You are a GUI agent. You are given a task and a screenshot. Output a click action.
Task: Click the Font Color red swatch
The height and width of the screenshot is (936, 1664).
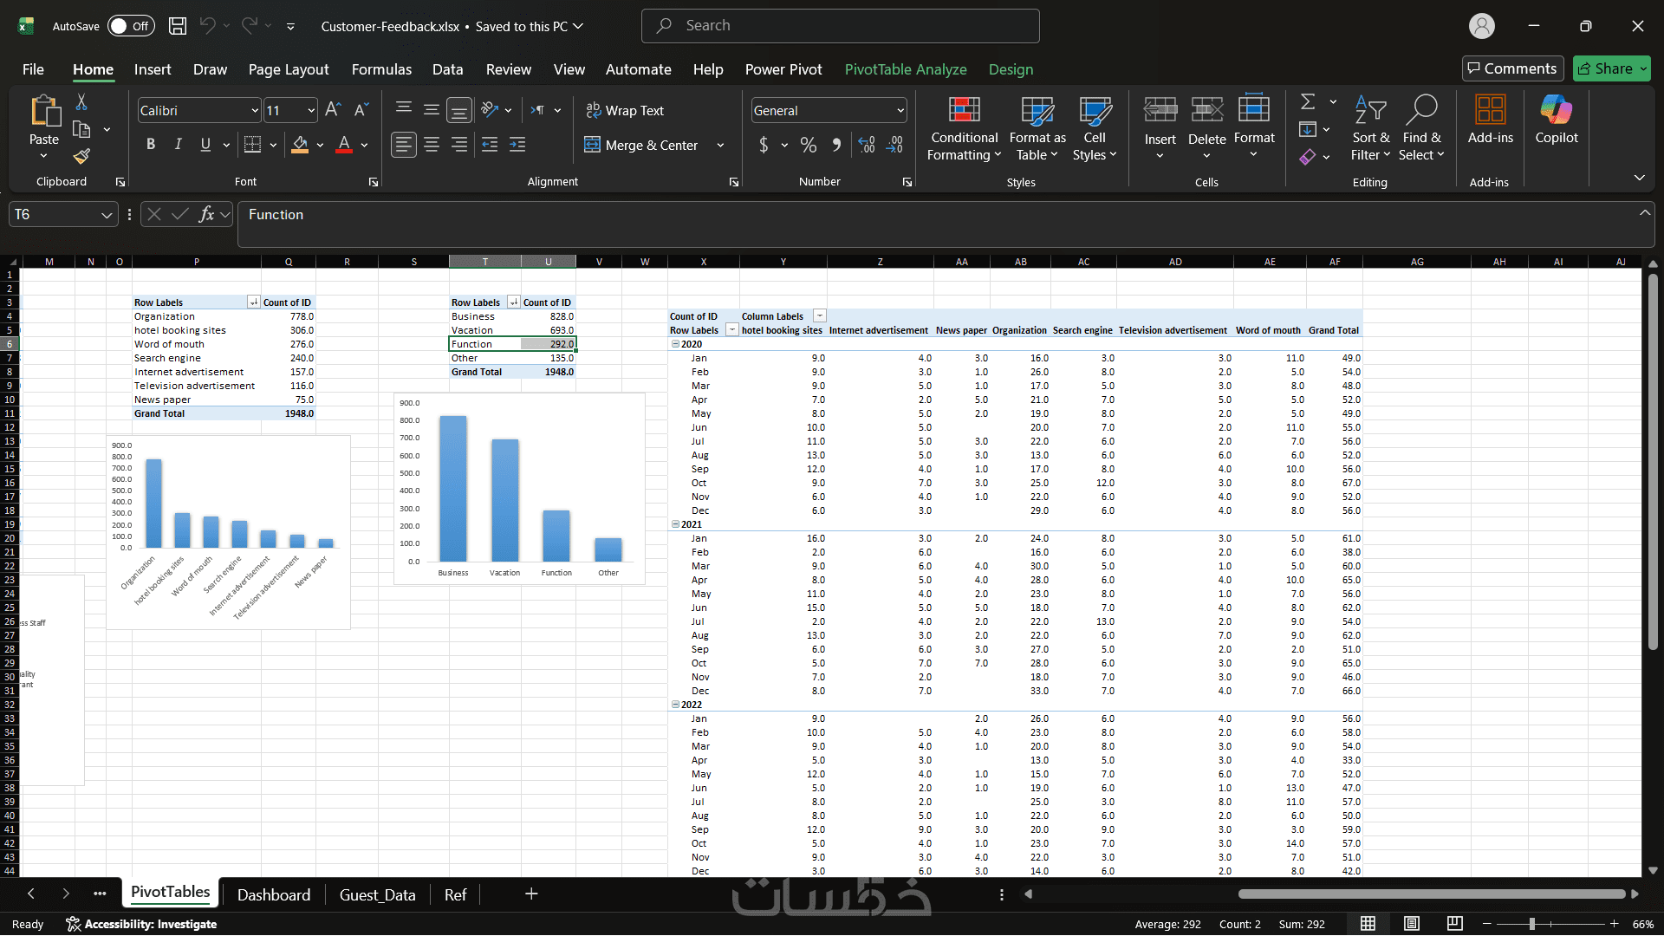tap(343, 145)
